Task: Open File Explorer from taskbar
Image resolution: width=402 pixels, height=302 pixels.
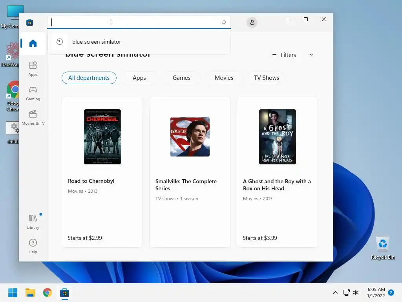Action: [30, 293]
